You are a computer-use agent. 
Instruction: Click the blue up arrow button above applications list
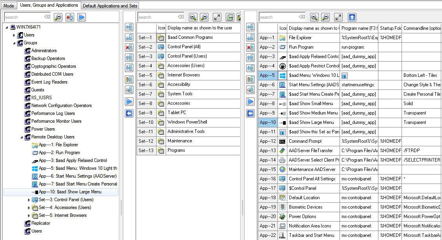click(352, 17)
